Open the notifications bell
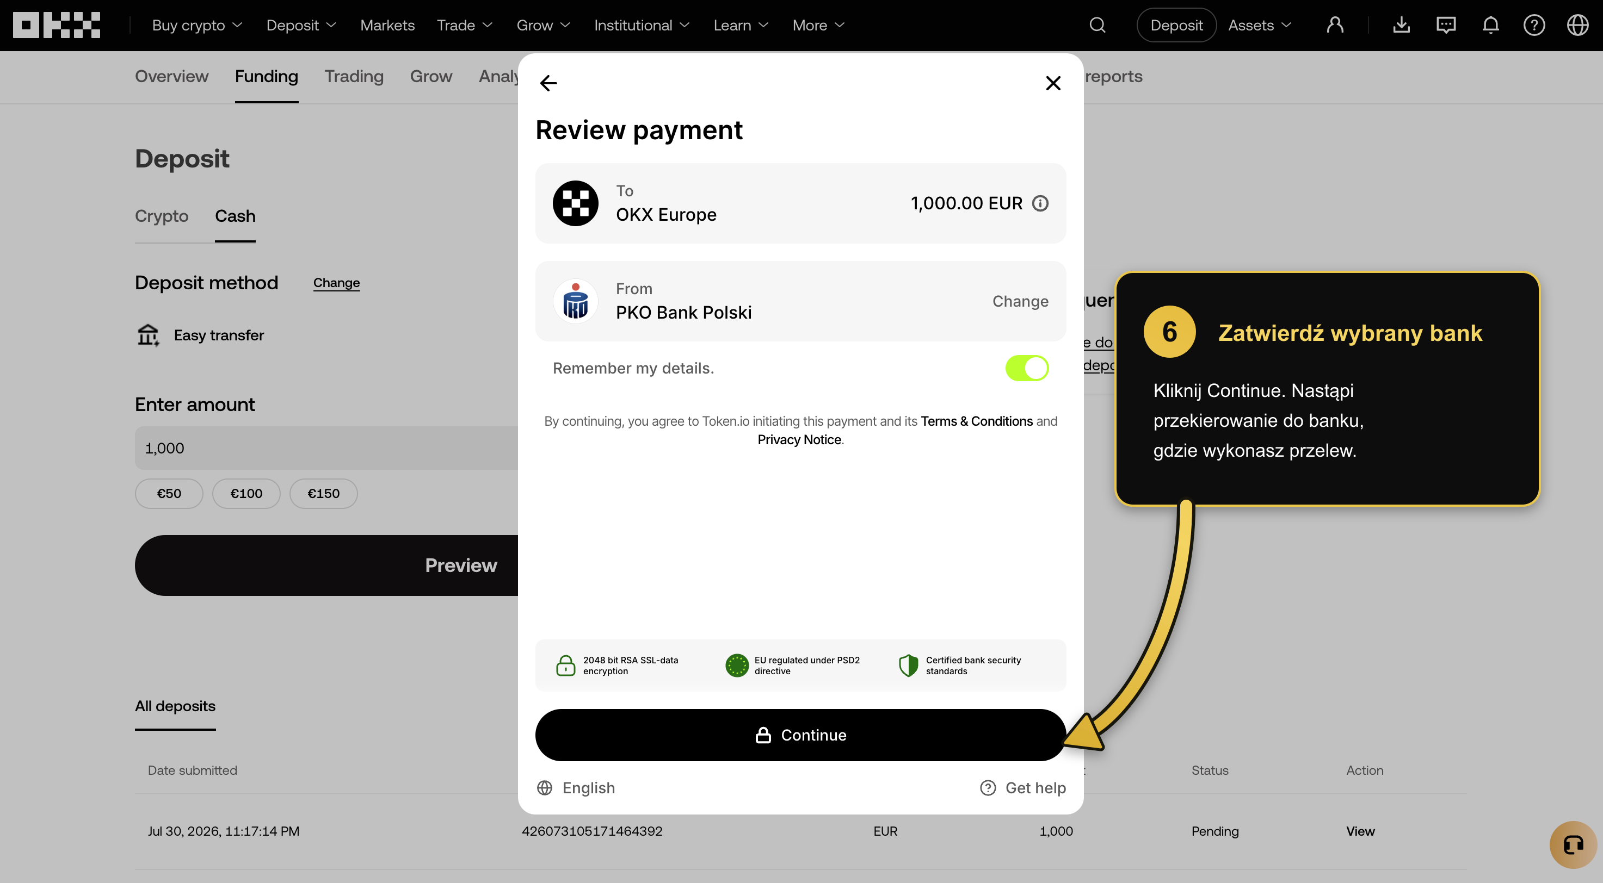Image resolution: width=1603 pixels, height=883 pixels. point(1490,26)
